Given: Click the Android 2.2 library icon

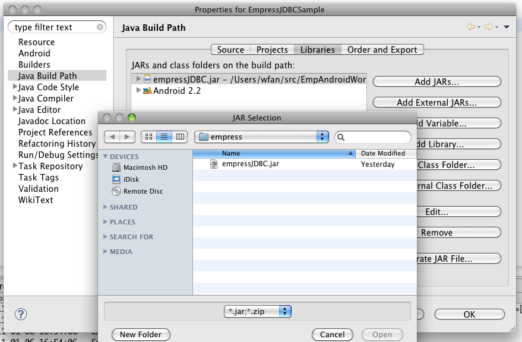Looking at the screenshot, I should 147,91.
